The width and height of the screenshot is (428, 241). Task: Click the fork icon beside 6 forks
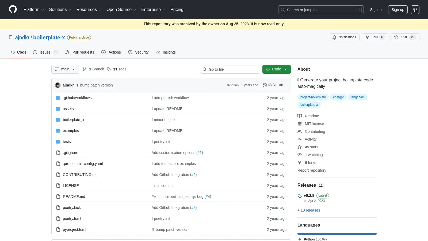pyautogui.click(x=300, y=163)
